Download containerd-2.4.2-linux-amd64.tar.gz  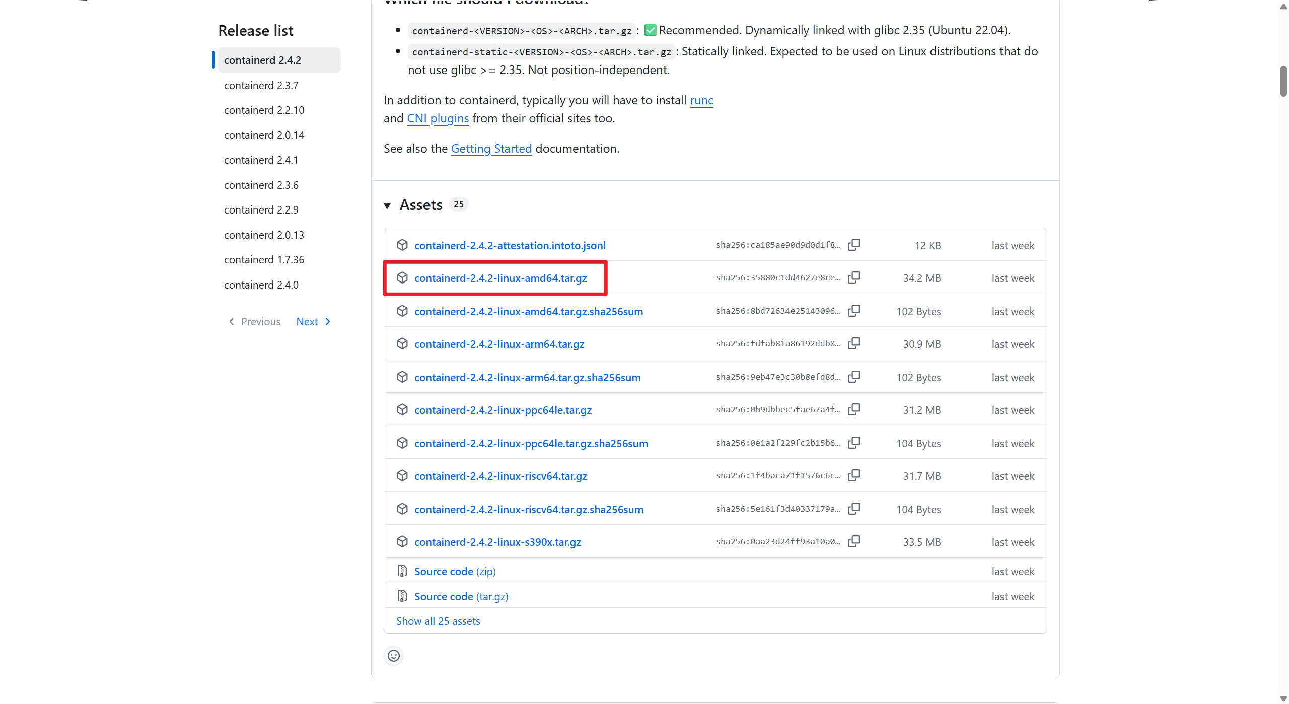(500, 278)
